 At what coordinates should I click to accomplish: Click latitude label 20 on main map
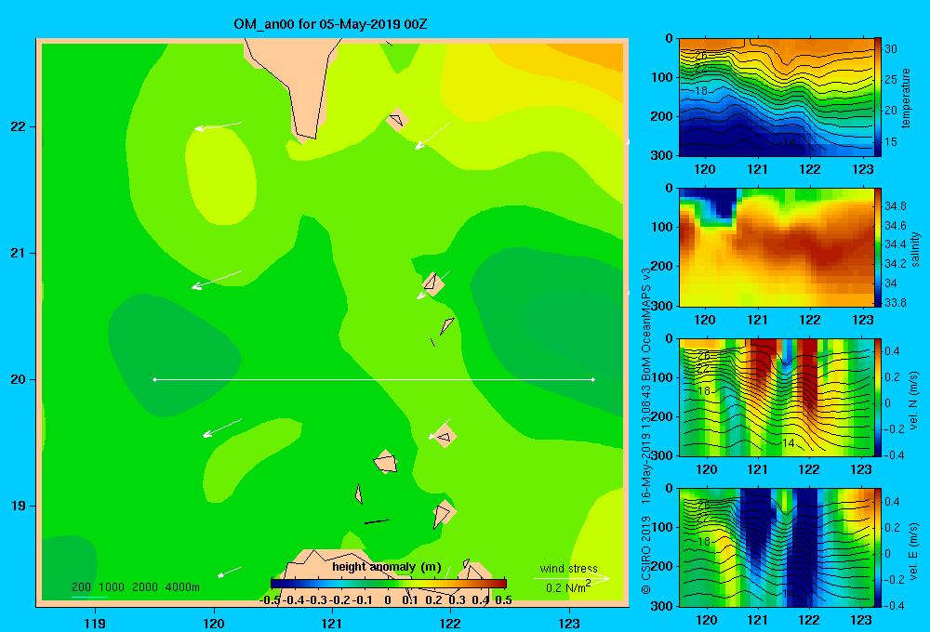coord(19,379)
